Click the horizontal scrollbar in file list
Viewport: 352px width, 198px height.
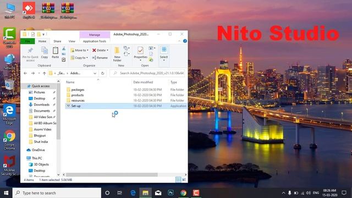pos(112,174)
